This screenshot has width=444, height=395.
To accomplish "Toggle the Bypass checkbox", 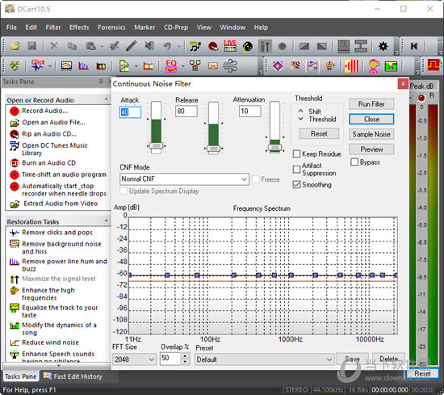I will [354, 162].
